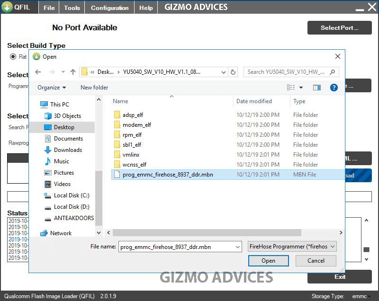379x301 pixels.
Task: Click the horizontal scrollbar in file list
Action: tap(207, 233)
